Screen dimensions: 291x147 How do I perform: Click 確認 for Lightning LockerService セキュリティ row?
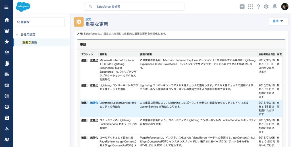(x=84, y=103)
